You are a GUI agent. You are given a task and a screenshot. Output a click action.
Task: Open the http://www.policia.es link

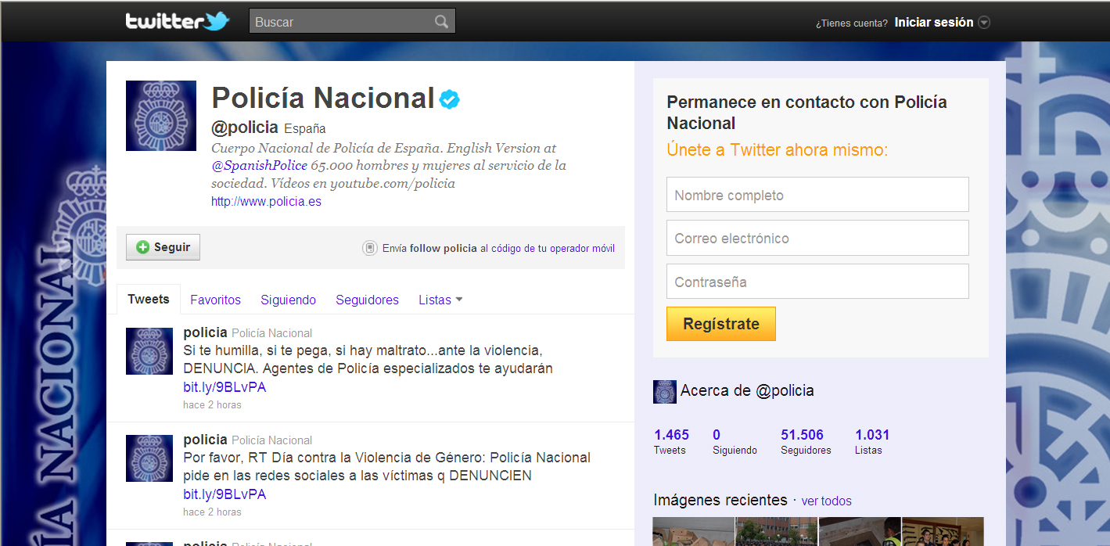(266, 201)
